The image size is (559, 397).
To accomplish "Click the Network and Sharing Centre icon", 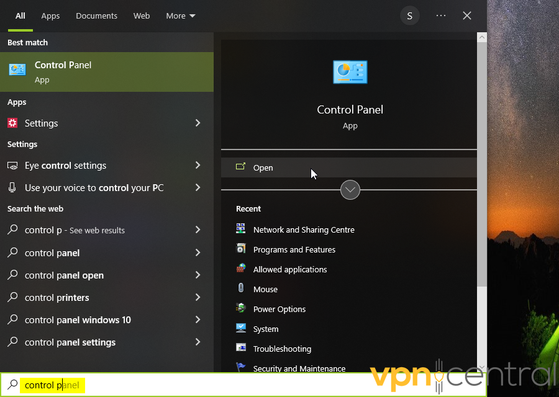I will pos(240,229).
